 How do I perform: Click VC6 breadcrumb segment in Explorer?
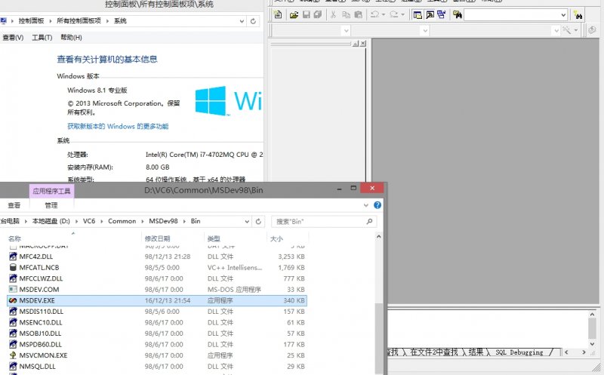coord(89,221)
